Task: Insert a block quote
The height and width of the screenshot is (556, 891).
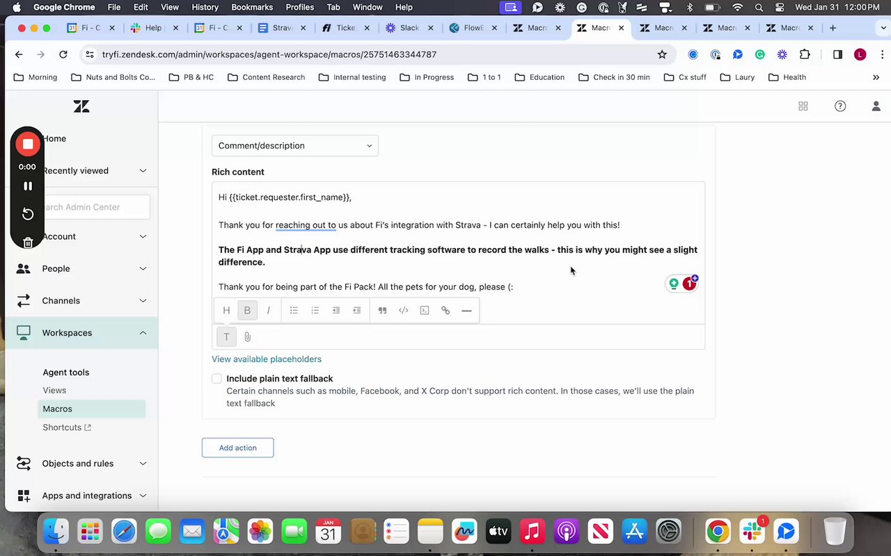Action: (382, 311)
